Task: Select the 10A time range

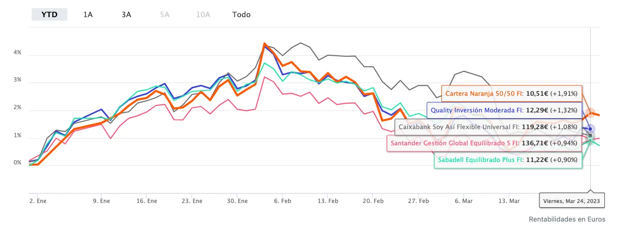Action: pyautogui.click(x=203, y=14)
